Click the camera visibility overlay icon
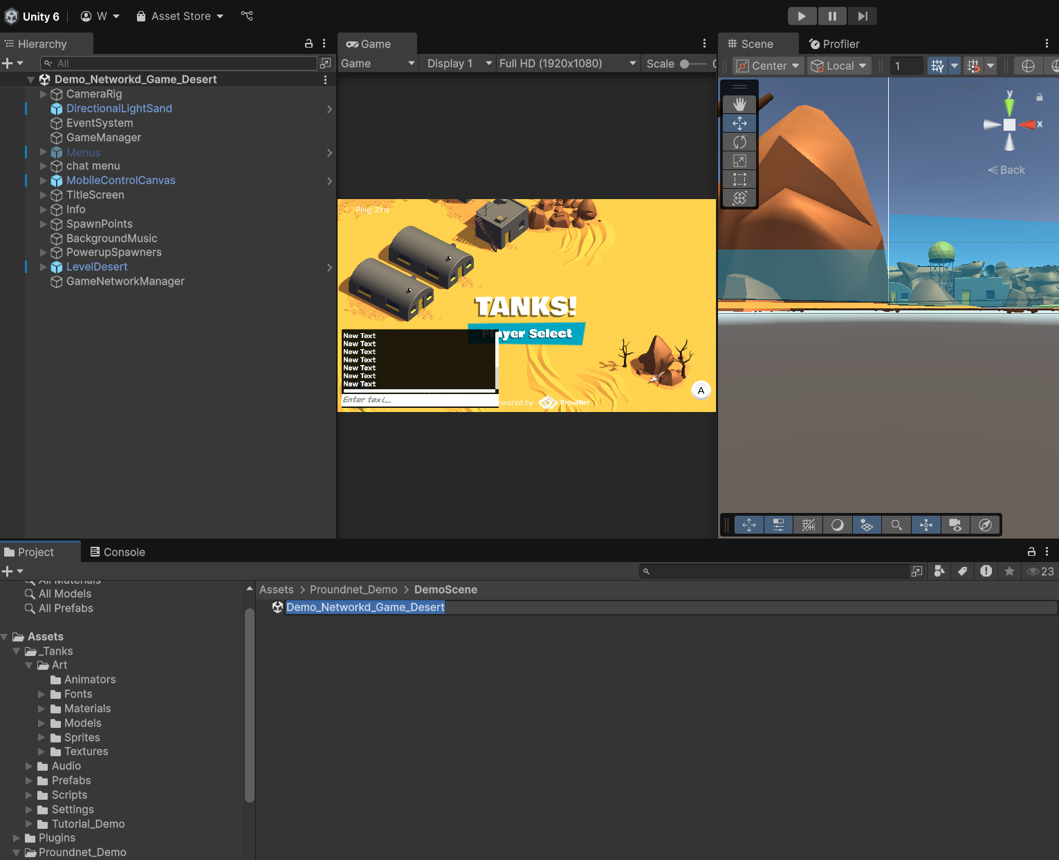 (955, 525)
